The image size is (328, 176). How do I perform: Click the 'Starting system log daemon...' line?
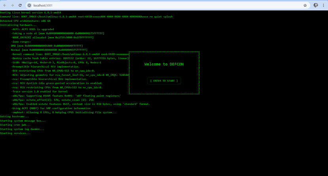[x=22, y=129]
